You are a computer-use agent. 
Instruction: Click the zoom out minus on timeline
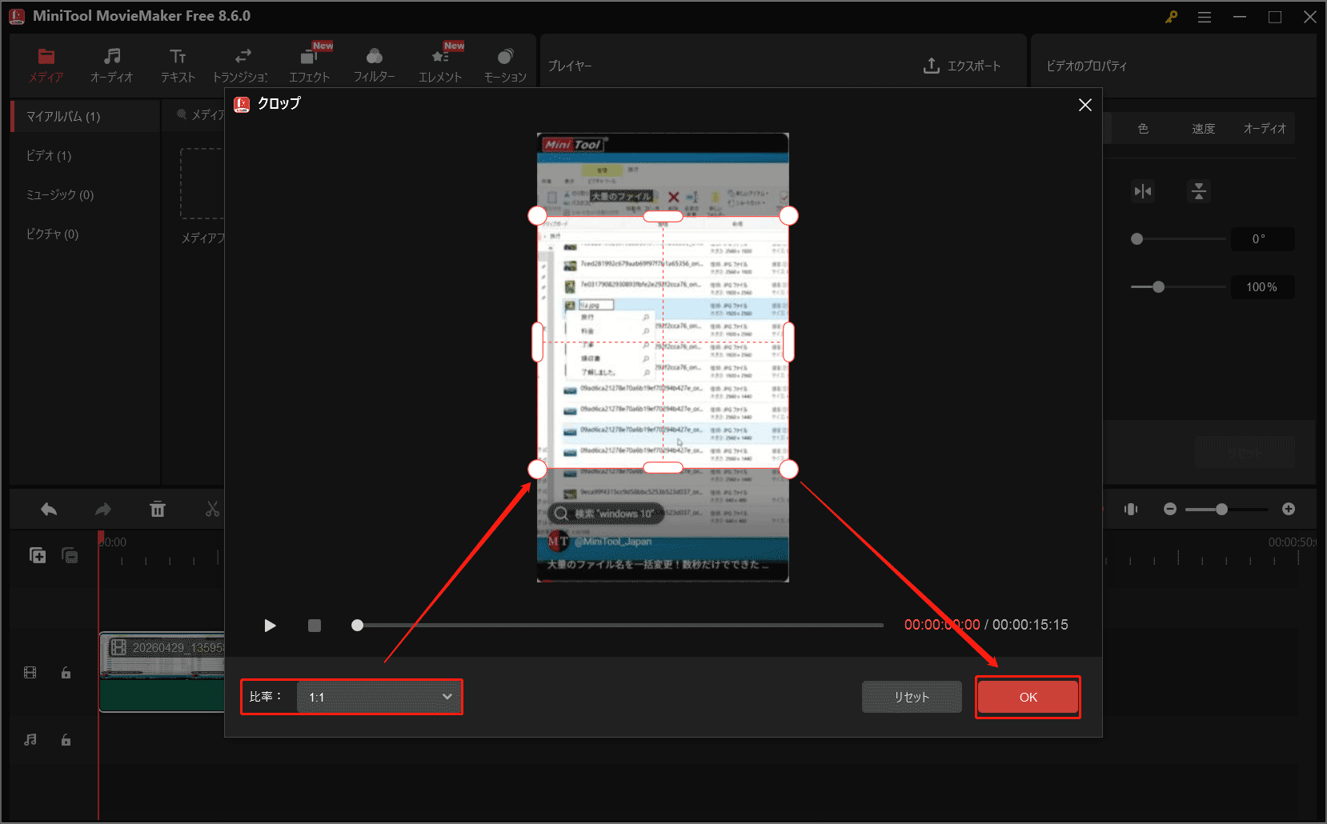pyautogui.click(x=1170, y=510)
